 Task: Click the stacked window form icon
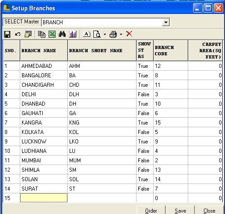coord(28,34)
